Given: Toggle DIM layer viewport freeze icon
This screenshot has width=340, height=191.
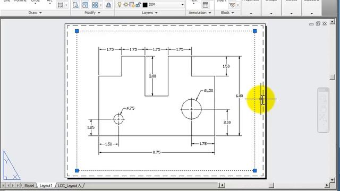Looking at the screenshot, I should pyautogui.click(x=132, y=5).
